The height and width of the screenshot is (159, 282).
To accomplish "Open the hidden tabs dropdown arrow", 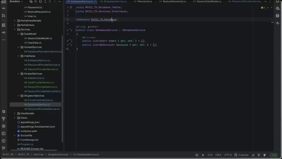I will tap(266, 1).
